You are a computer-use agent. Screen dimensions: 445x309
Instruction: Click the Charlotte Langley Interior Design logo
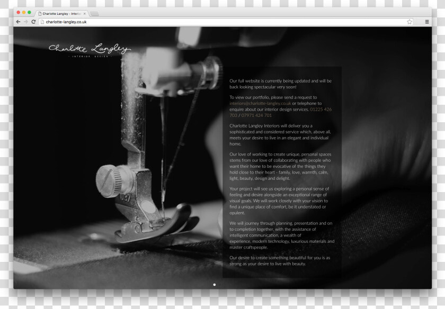(90, 50)
